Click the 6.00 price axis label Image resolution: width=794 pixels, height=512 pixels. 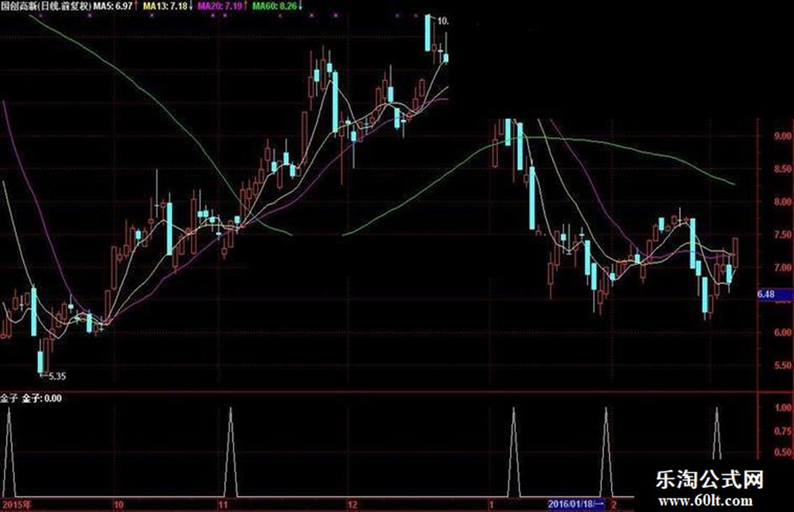[x=782, y=333]
